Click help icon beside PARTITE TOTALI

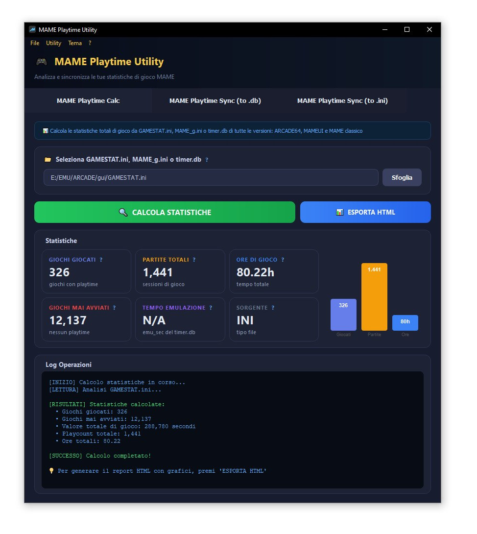tap(194, 260)
